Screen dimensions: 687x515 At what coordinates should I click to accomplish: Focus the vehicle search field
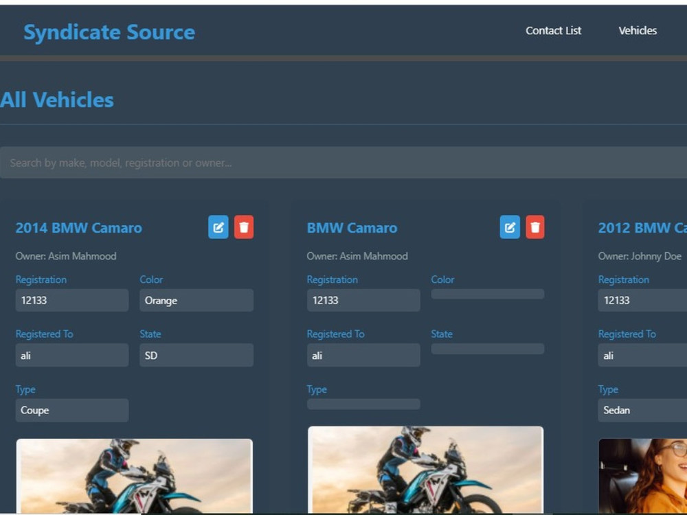point(343,163)
